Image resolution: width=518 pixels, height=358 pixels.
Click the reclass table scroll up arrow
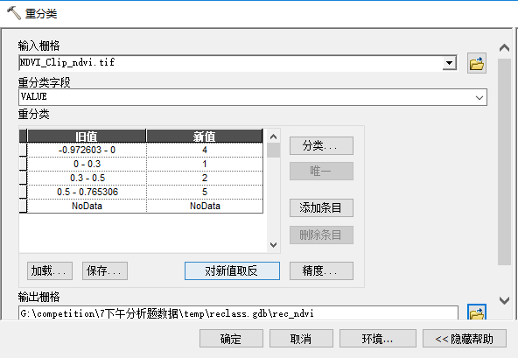pyautogui.click(x=273, y=137)
